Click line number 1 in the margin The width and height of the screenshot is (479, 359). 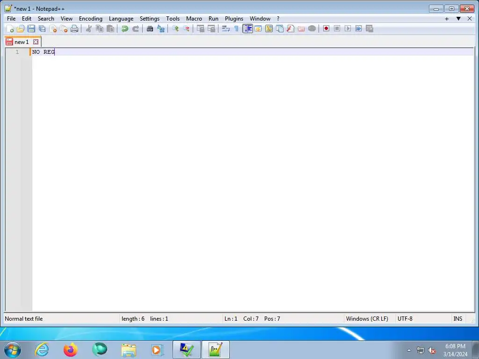point(17,52)
